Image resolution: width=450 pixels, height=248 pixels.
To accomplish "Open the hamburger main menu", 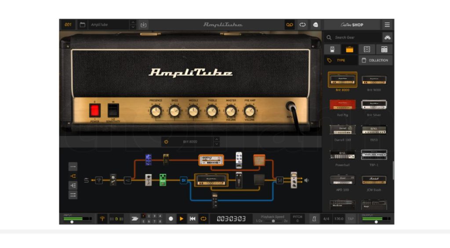I will [387, 25].
